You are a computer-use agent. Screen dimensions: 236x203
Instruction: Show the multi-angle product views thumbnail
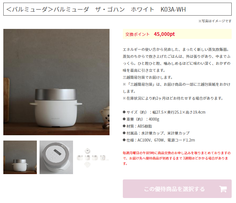click(92, 157)
